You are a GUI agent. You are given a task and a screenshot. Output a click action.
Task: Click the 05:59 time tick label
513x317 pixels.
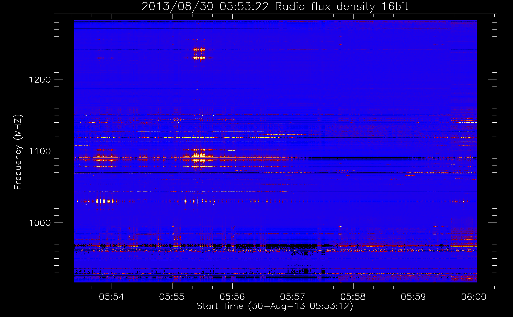[x=413, y=297]
